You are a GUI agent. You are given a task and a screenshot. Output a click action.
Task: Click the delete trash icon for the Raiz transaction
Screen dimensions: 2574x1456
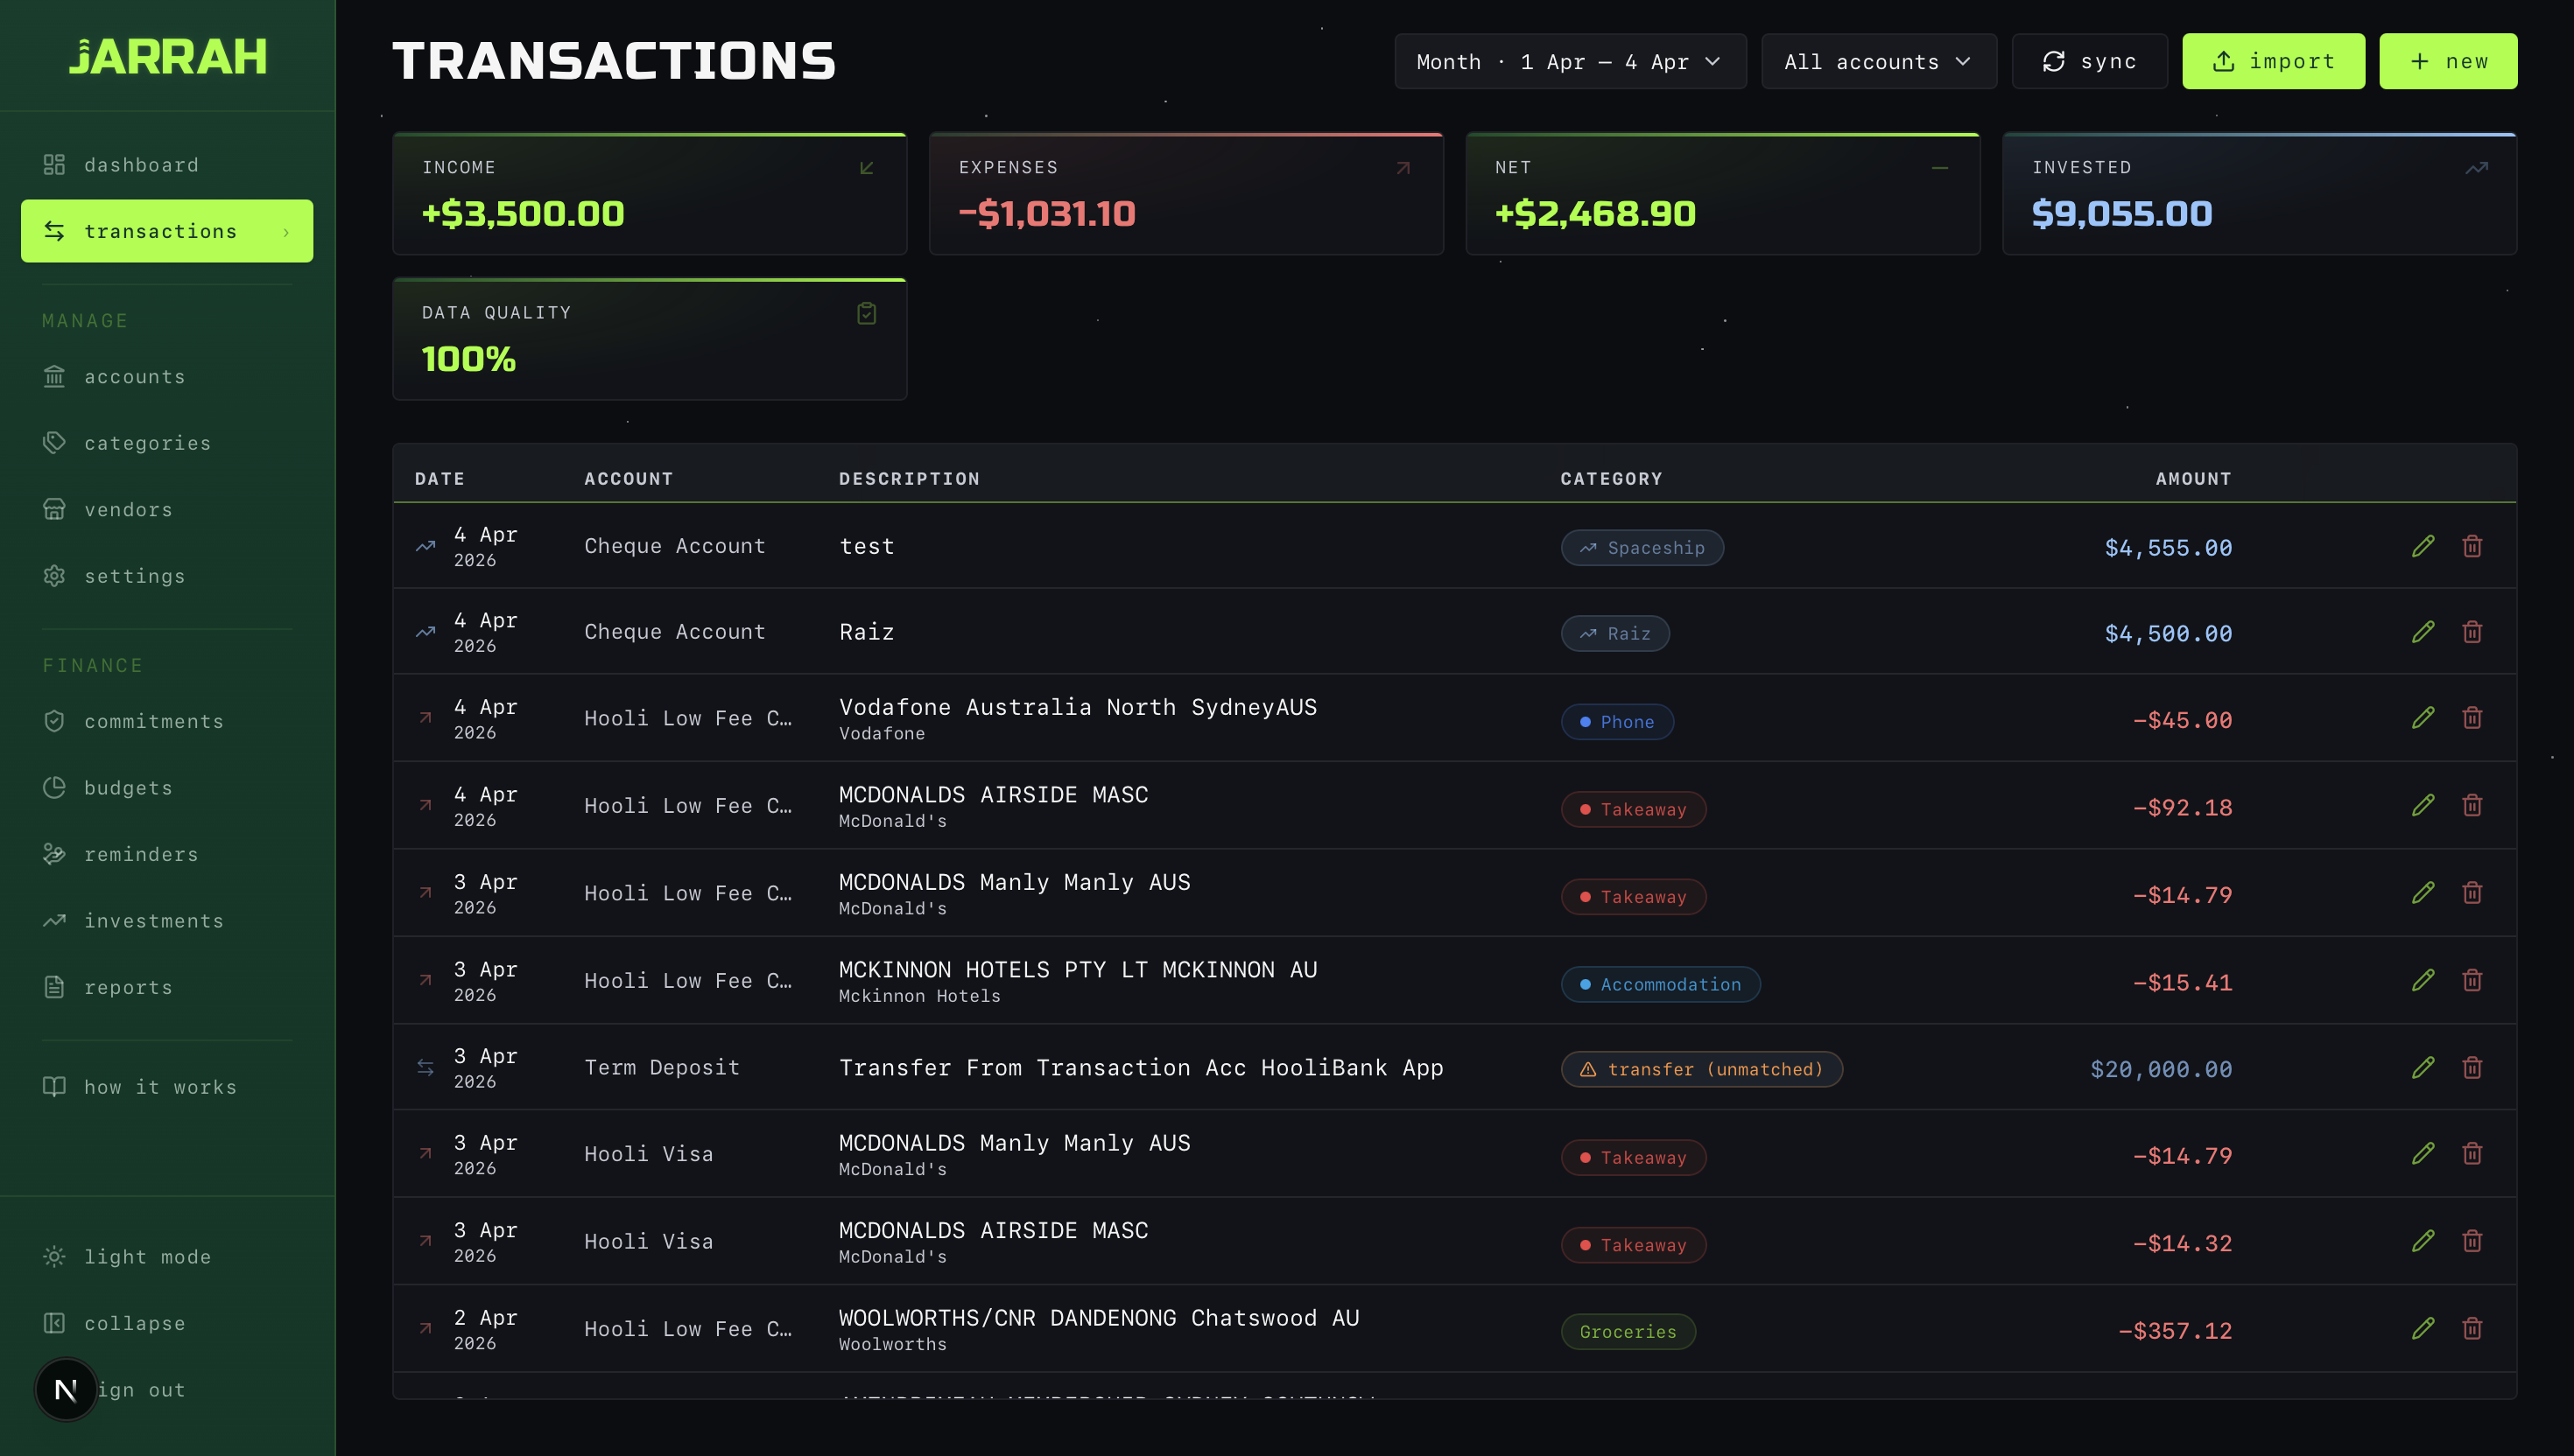click(2472, 631)
